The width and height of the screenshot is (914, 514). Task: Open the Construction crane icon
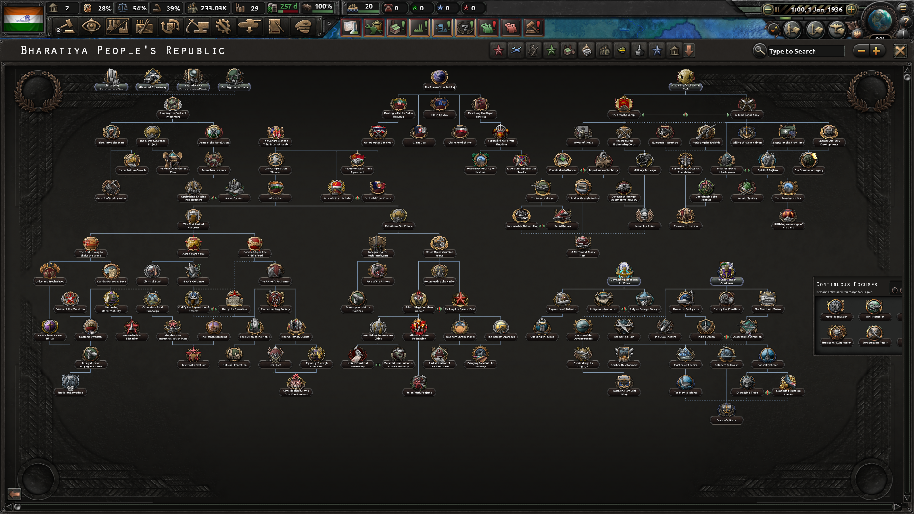coord(197,27)
